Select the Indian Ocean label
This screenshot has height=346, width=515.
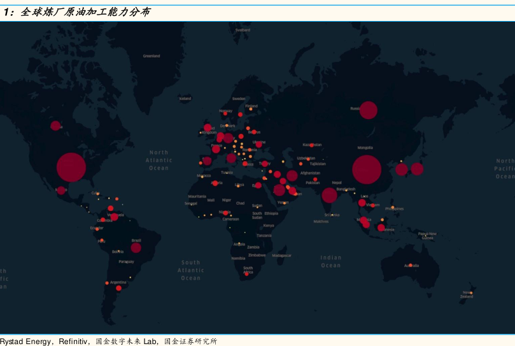(x=330, y=261)
